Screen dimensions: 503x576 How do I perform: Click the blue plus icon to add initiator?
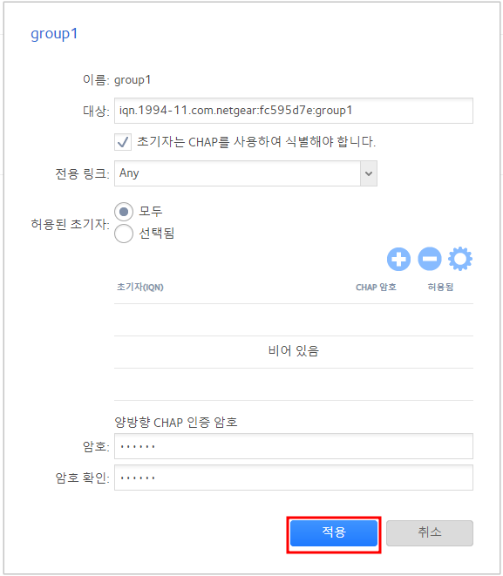398,259
